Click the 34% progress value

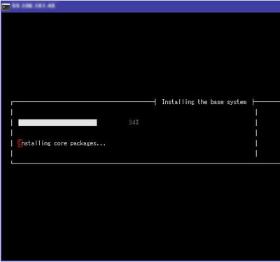[134, 122]
